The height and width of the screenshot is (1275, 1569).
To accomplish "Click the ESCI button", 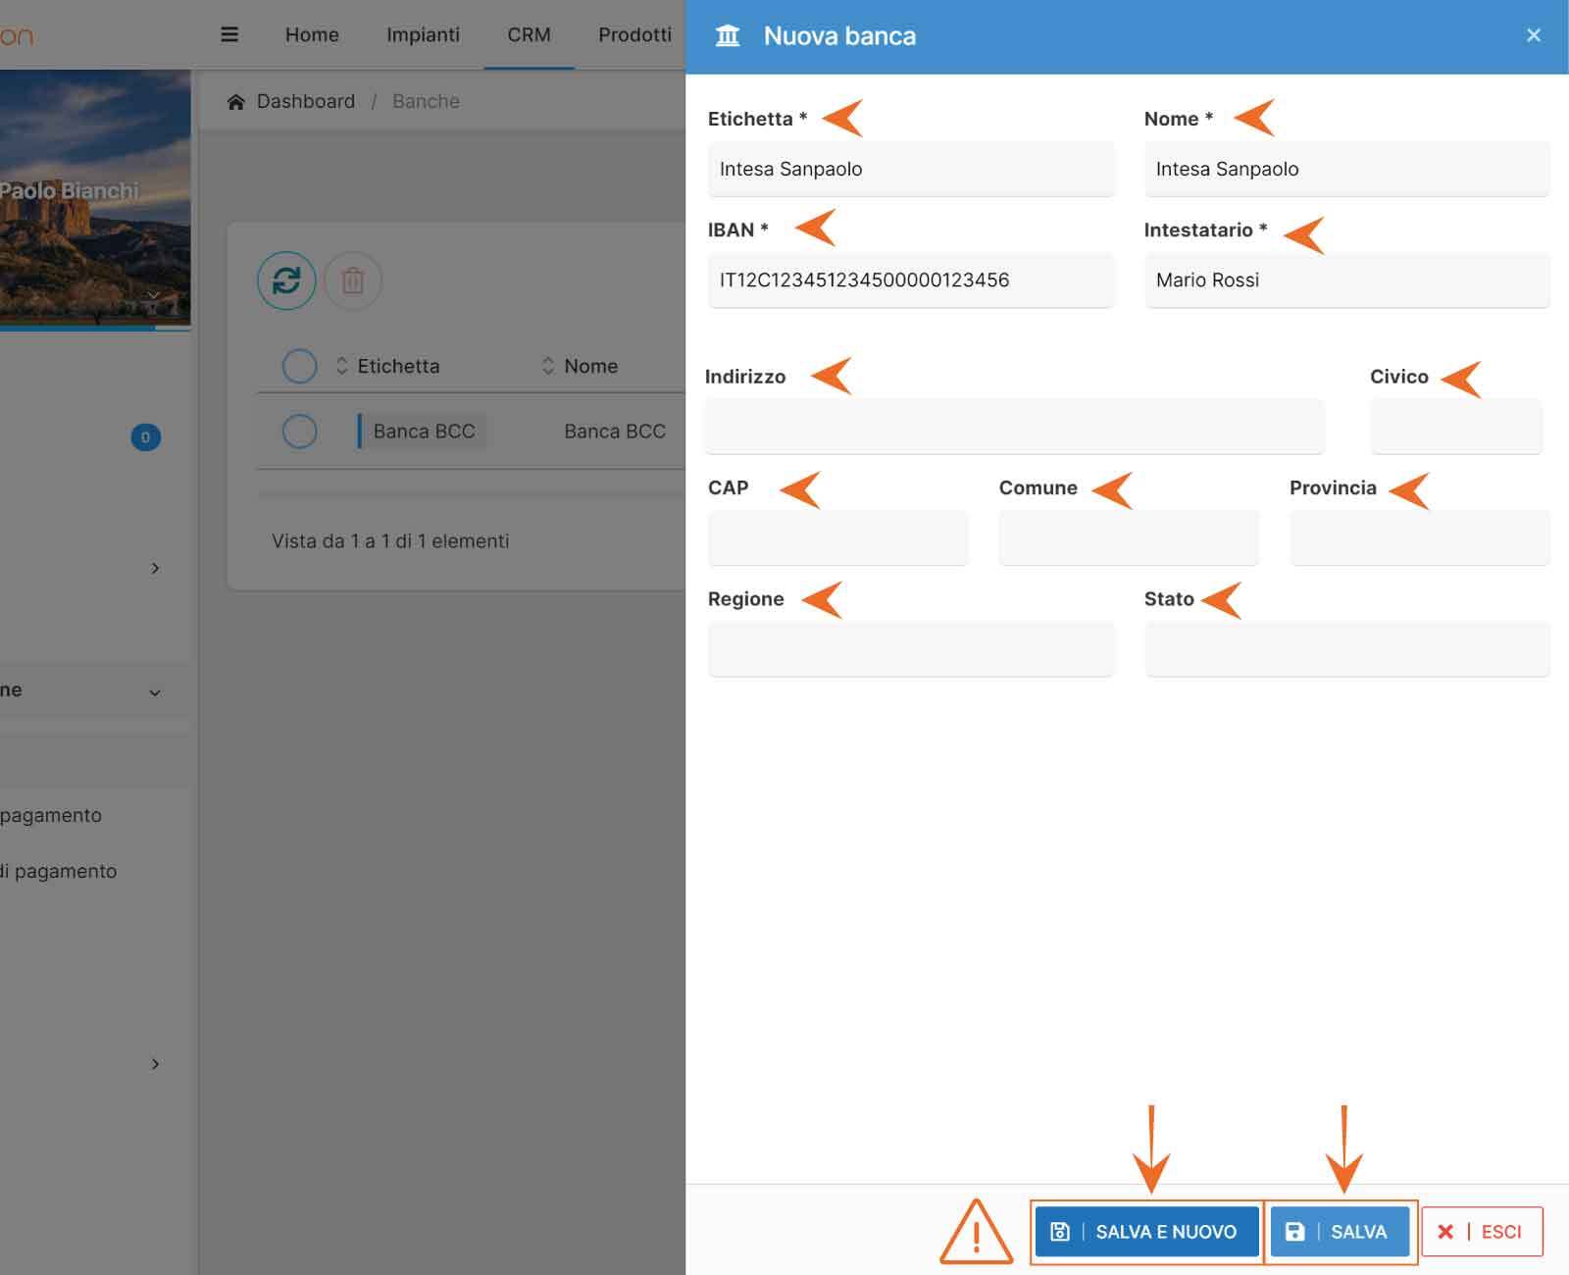I will tap(1482, 1232).
